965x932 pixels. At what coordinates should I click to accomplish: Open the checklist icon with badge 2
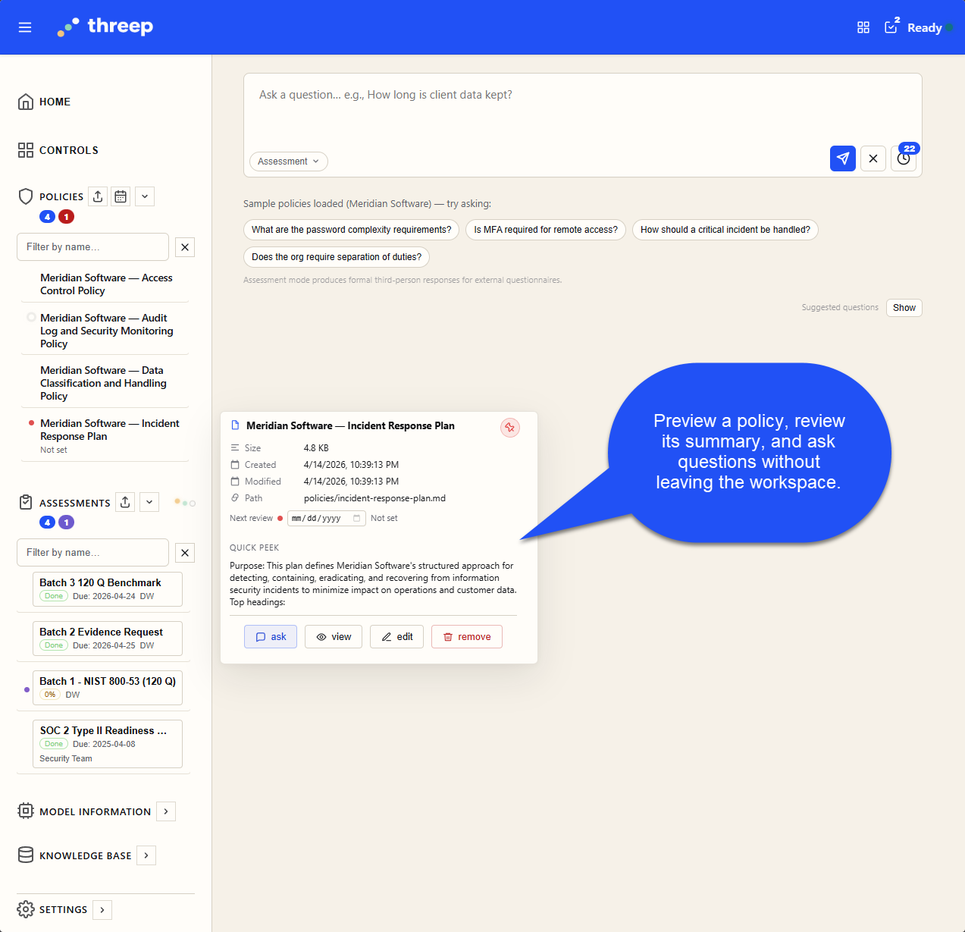point(890,27)
